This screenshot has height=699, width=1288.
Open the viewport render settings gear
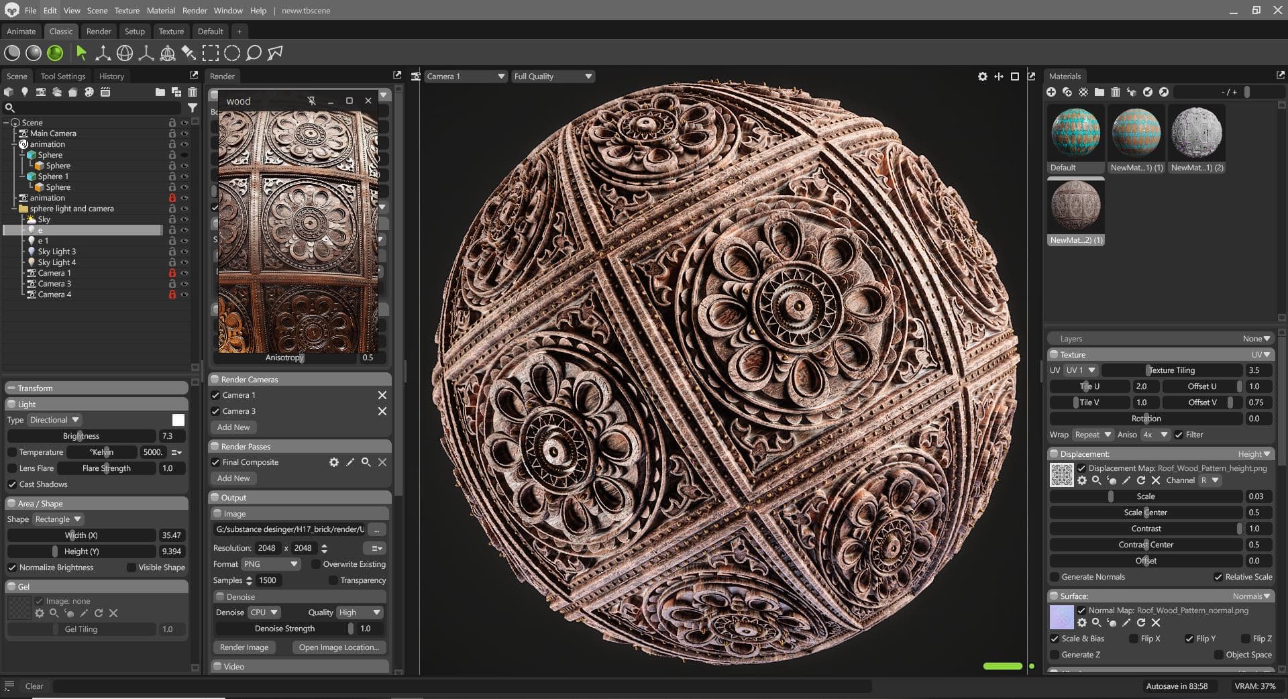point(982,76)
